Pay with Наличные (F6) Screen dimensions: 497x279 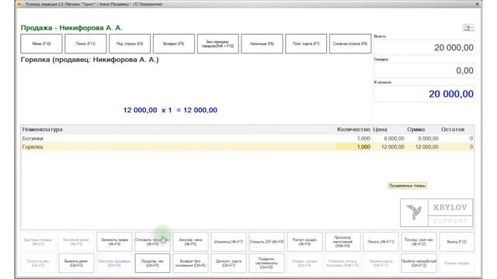[262, 43]
